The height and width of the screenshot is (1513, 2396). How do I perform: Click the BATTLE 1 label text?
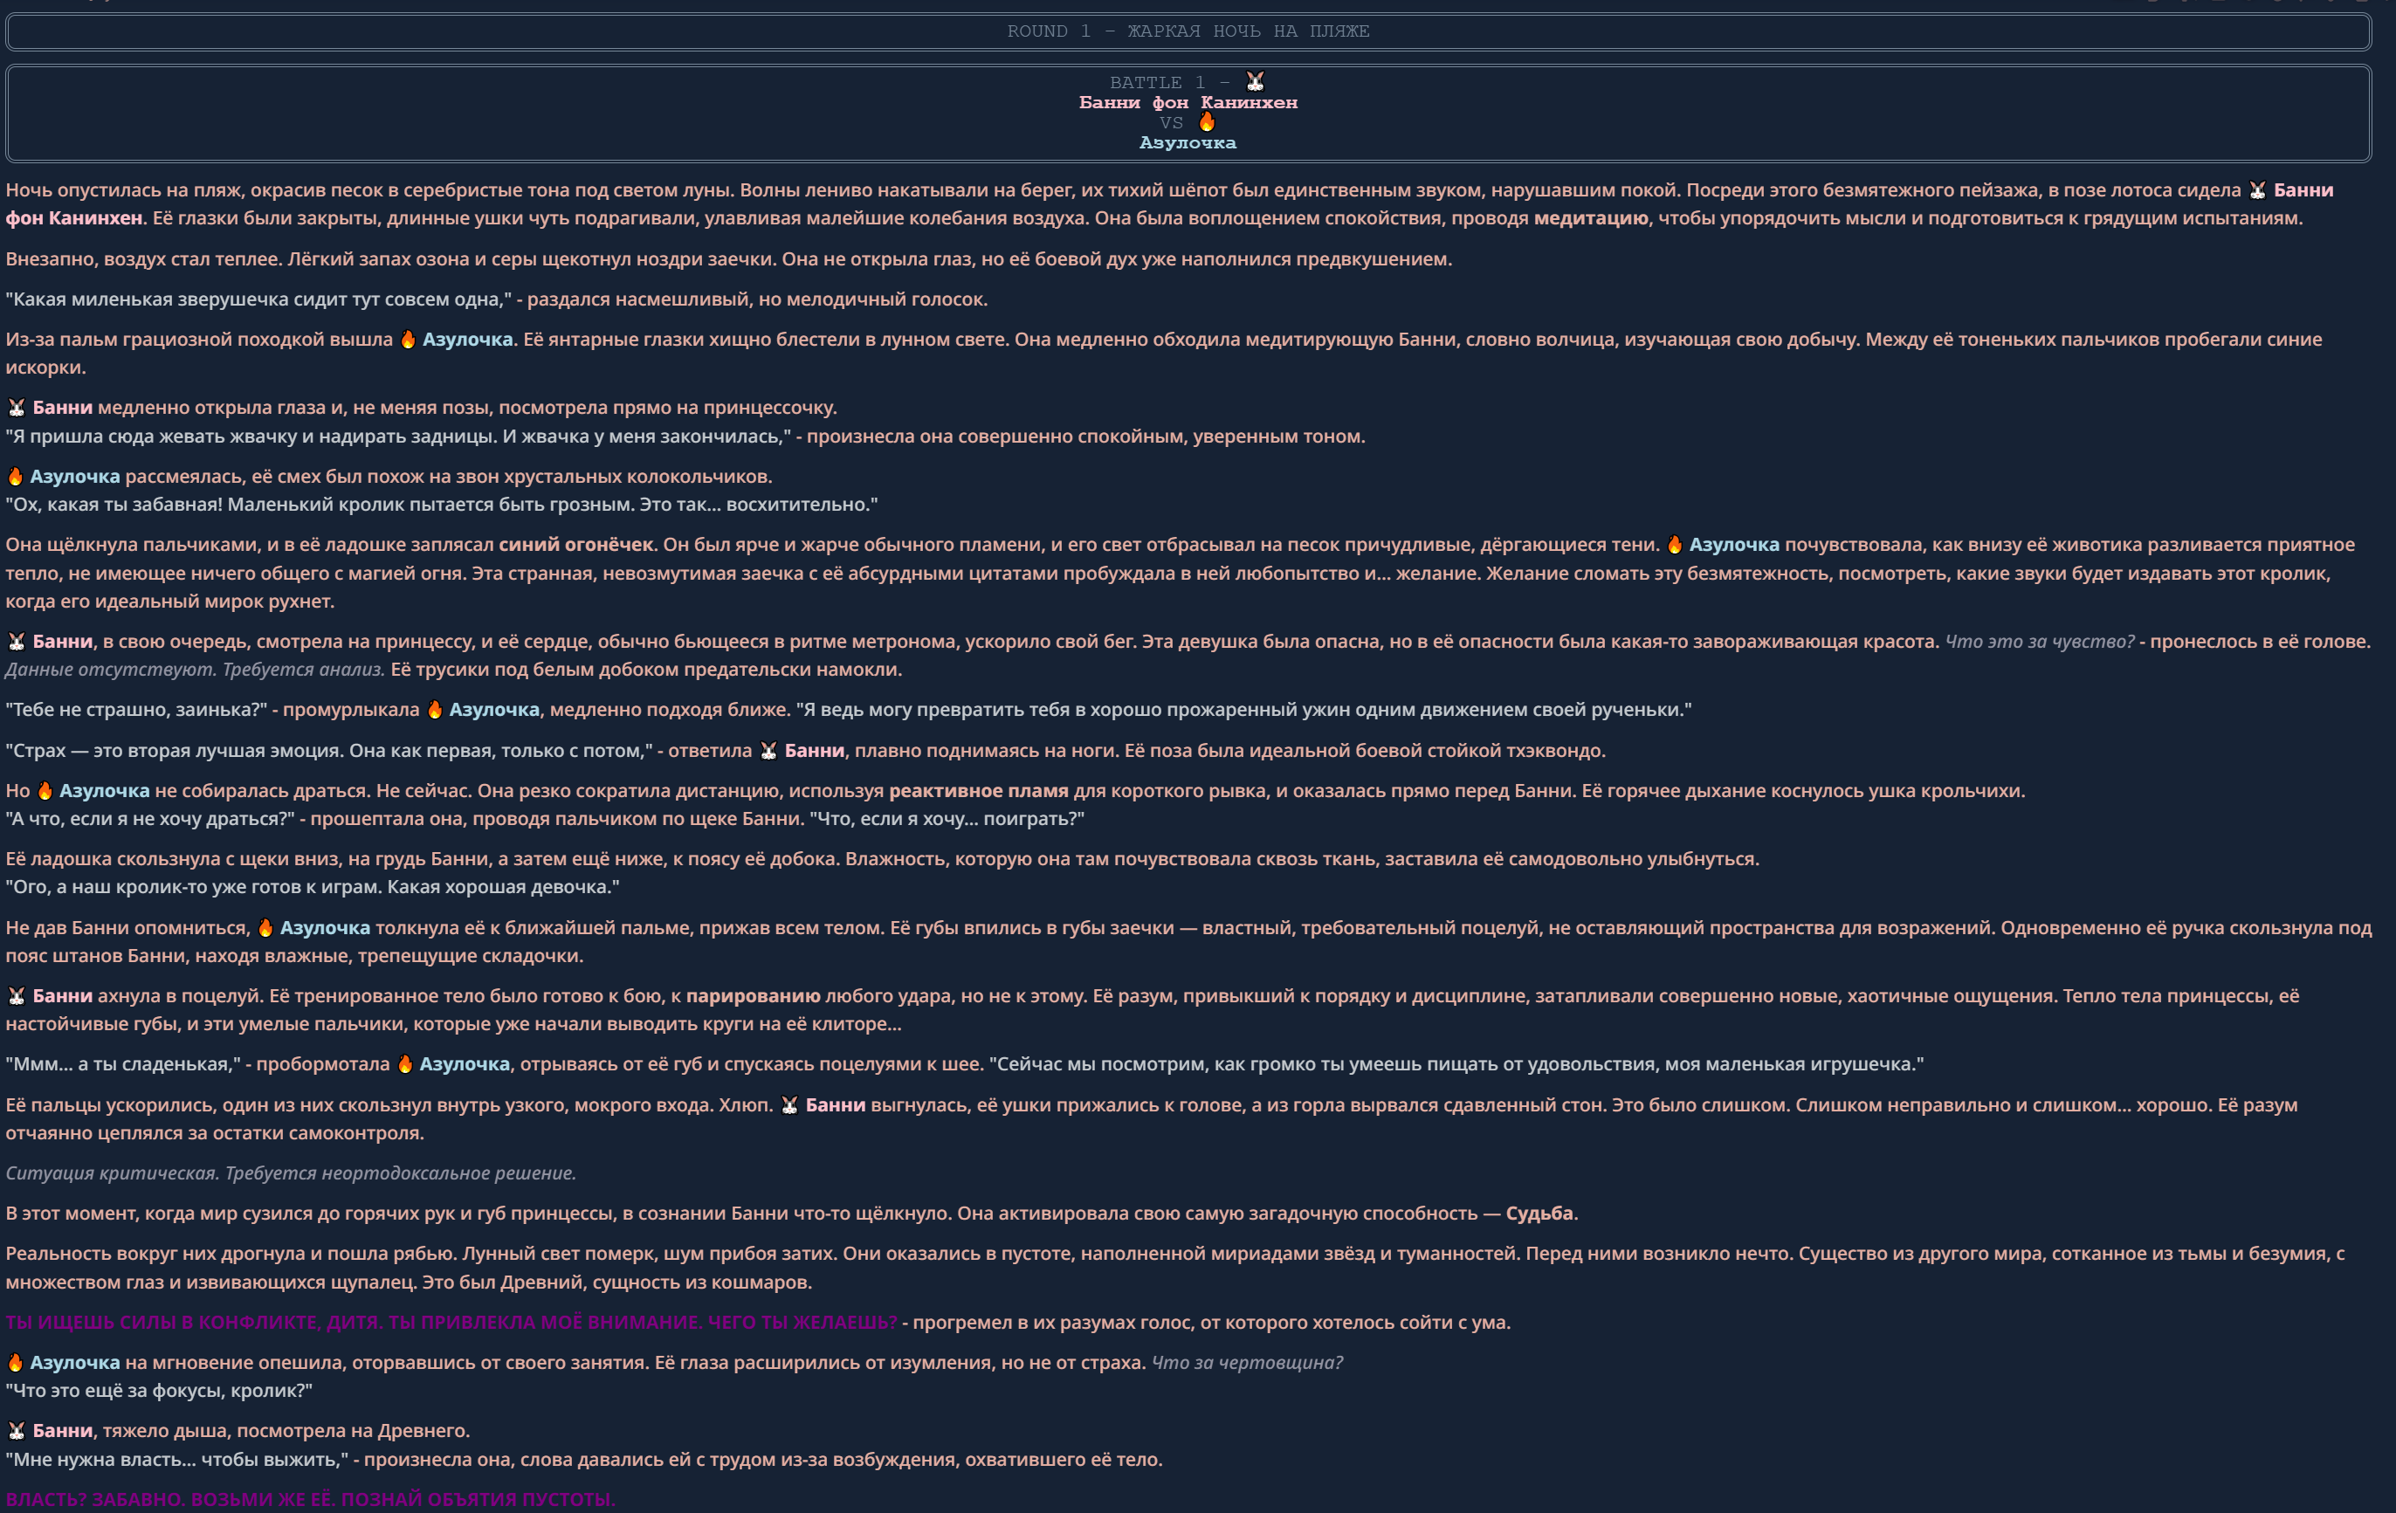[1157, 83]
